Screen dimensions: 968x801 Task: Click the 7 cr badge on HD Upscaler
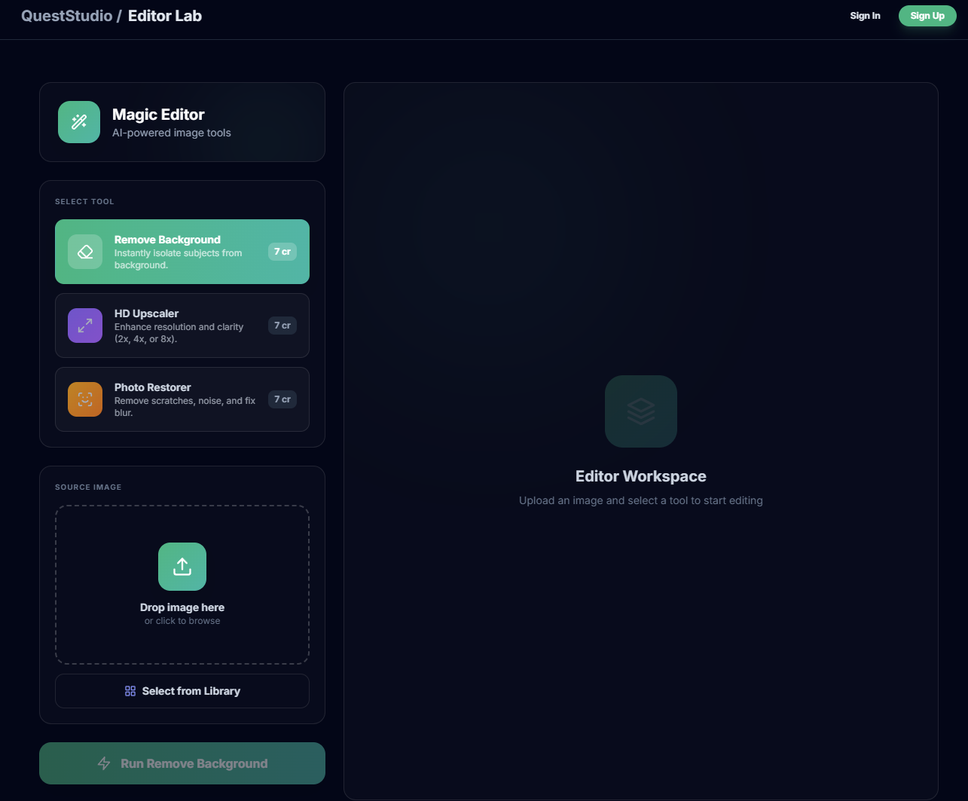pos(282,326)
